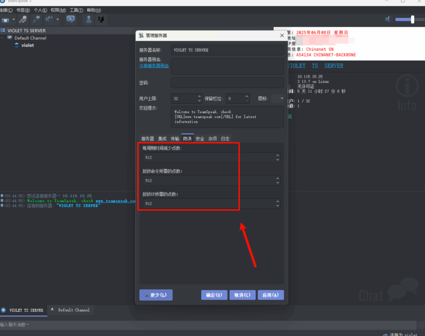The height and width of the screenshot is (336, 425).
Task: Open the arrow beside the disconnect icon
Action: click(x=14, y=19)
